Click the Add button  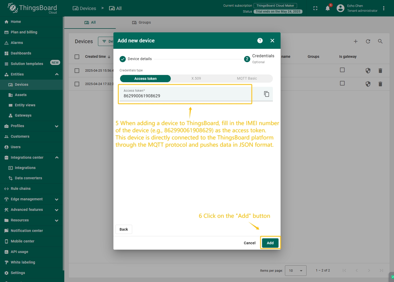click(270, 243)
